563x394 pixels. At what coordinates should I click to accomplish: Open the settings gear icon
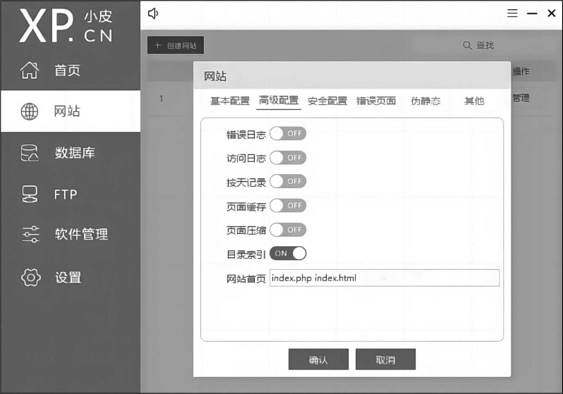(31, 277)
